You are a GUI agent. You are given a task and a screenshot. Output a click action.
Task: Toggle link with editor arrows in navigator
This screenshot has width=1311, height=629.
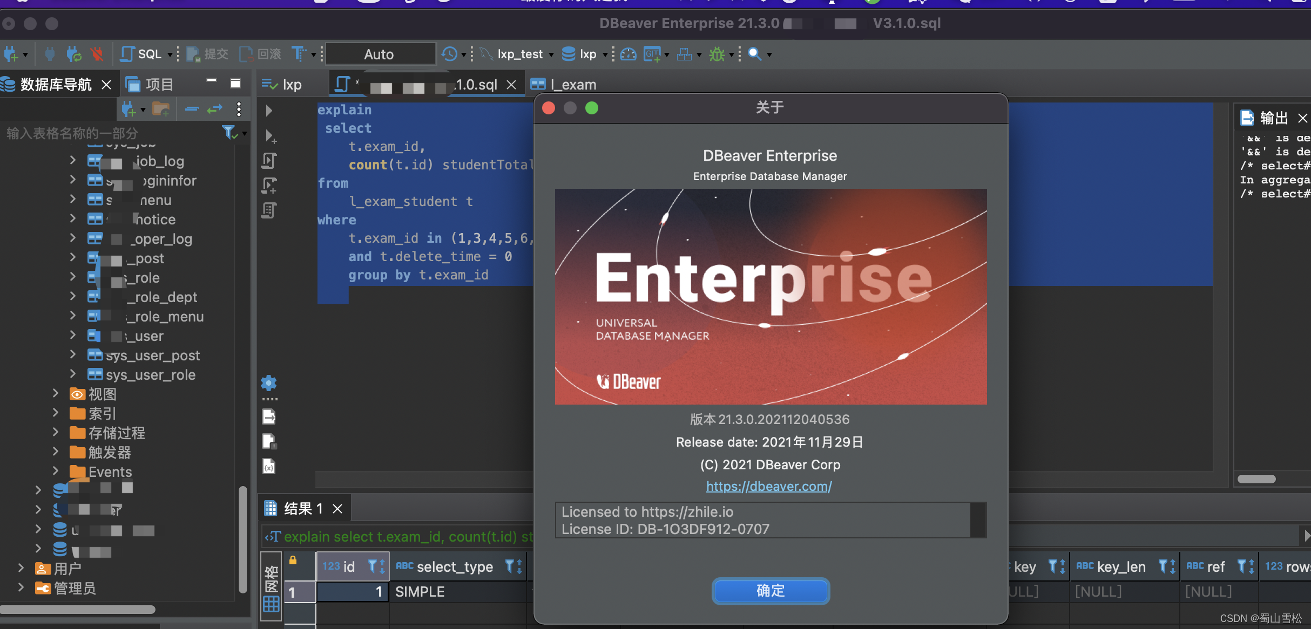(214, 110)
